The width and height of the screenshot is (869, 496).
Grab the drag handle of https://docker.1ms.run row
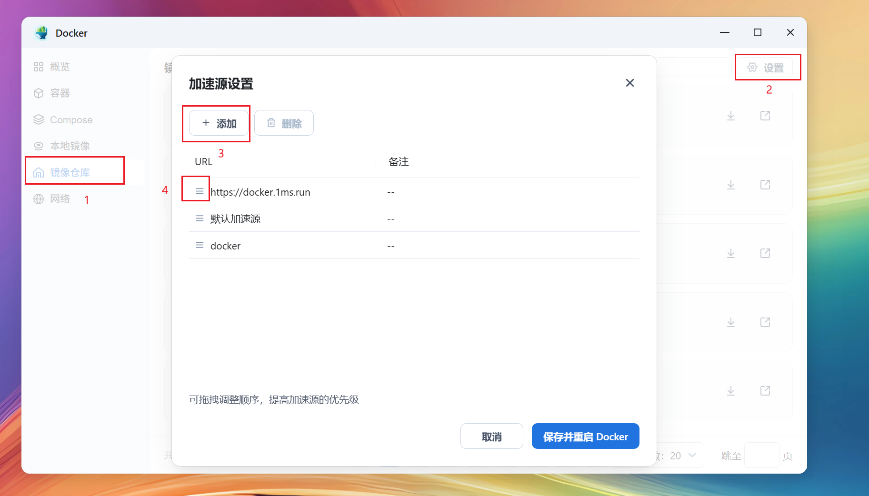[x=200, y=191]
